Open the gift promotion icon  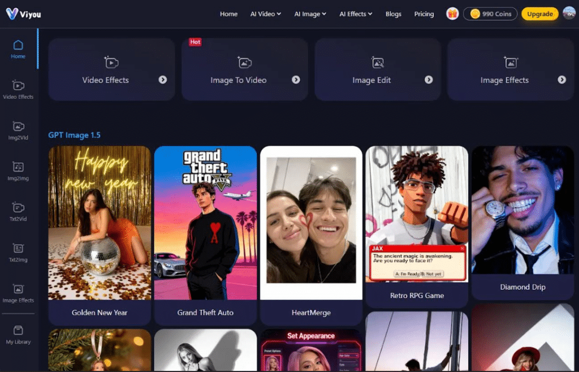click(x=452, y=14)
